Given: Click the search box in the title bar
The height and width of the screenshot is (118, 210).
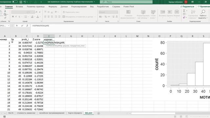Looking at the screenshot, I should tap(126, 2).
